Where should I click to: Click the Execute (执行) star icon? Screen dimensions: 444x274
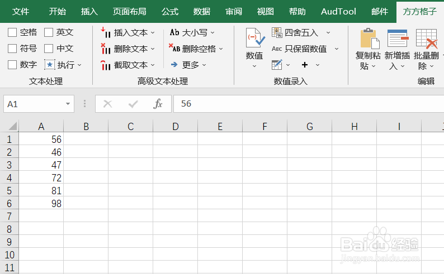[50, 65]
